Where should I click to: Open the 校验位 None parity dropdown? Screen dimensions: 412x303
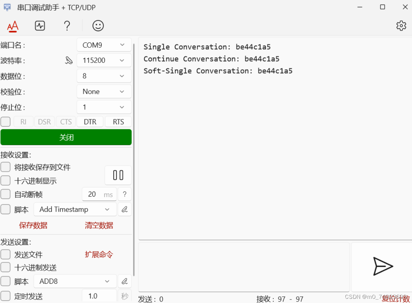(x=104, y=91)
